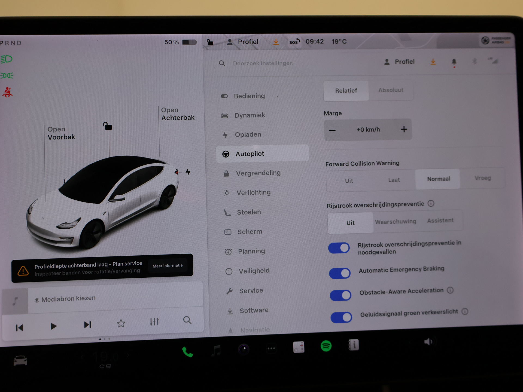Set lane departure prevention to Uit
This screenshot has height=392, width=523.
pyautogui.click(x=351, y=223)
